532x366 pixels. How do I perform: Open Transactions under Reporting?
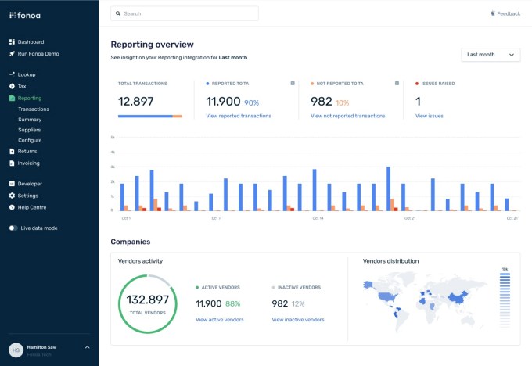(34, 109)
